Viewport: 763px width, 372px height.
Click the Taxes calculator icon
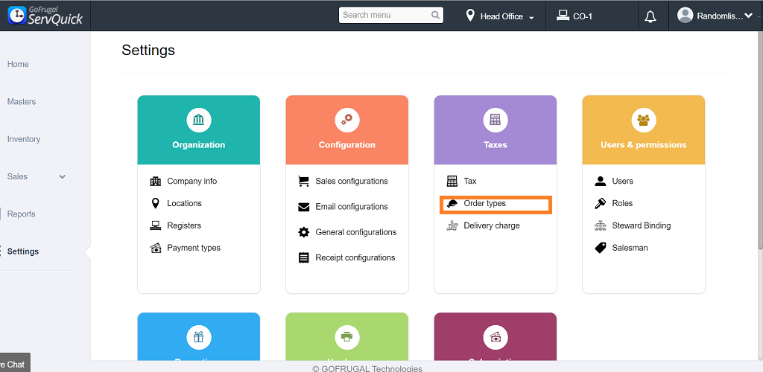click(496, 119)
